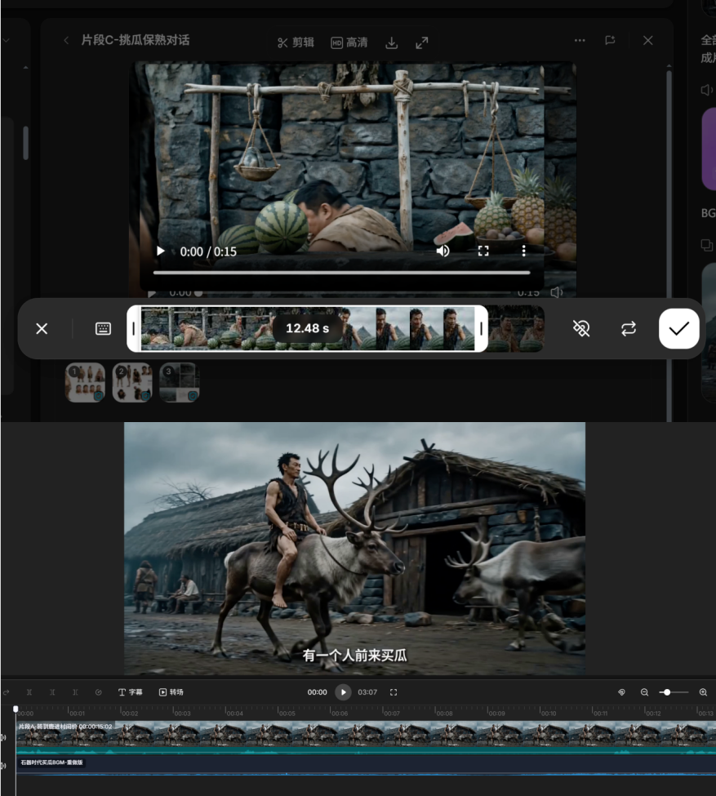Image resolution: width=716 pixels, height=796 pixels.
Task: Expand the preview with the diagonal arrows icon
Action: click(x=422, y=43)
